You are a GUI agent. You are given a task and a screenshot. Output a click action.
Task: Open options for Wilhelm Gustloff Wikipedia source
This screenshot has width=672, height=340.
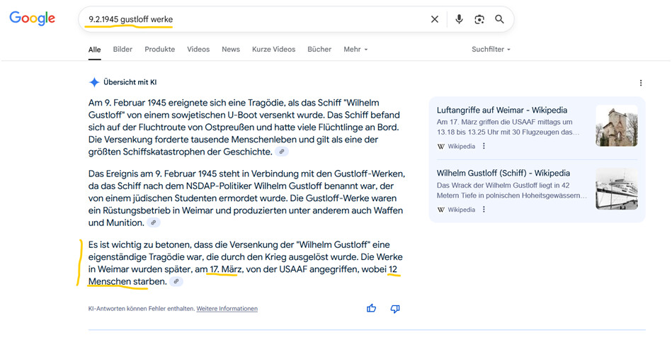tap(484, 210)
